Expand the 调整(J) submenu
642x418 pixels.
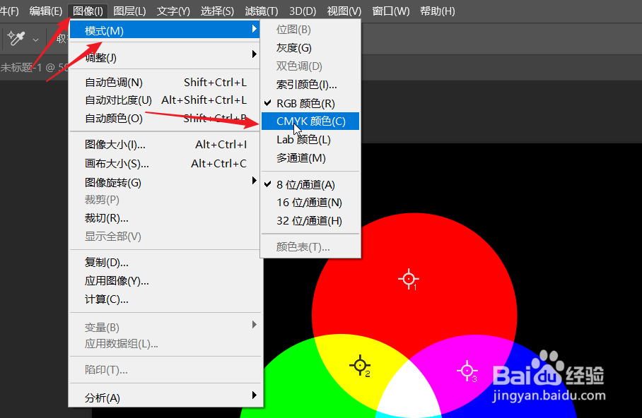(165, 57)
